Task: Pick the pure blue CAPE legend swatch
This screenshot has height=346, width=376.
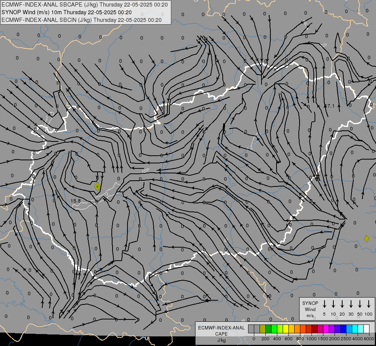Action: click(344, 329)
